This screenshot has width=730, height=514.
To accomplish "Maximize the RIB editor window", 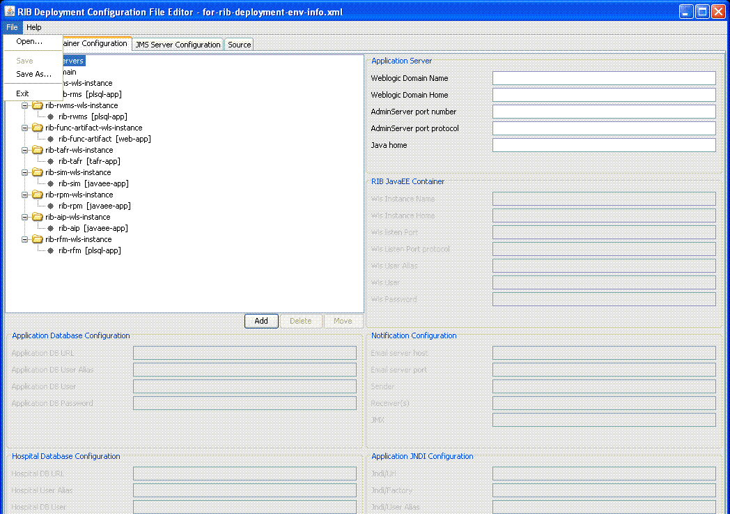I will pyautogui.click(x=702, y=12).
